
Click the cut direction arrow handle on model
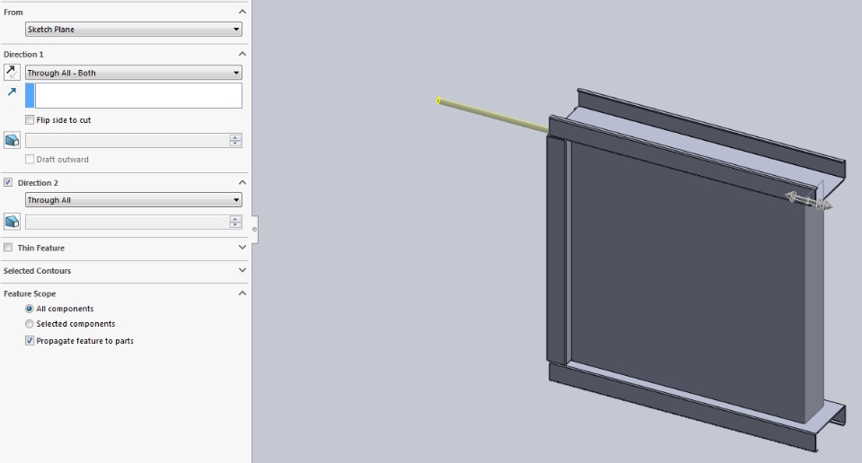click(808, 201)
